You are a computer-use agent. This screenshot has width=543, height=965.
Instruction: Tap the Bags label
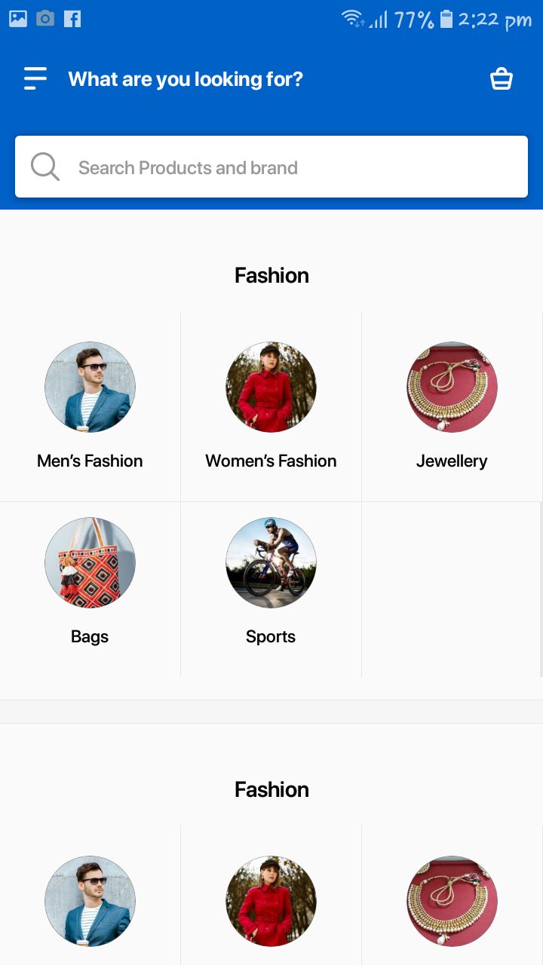pyautogui.click(x=90, y=637)
